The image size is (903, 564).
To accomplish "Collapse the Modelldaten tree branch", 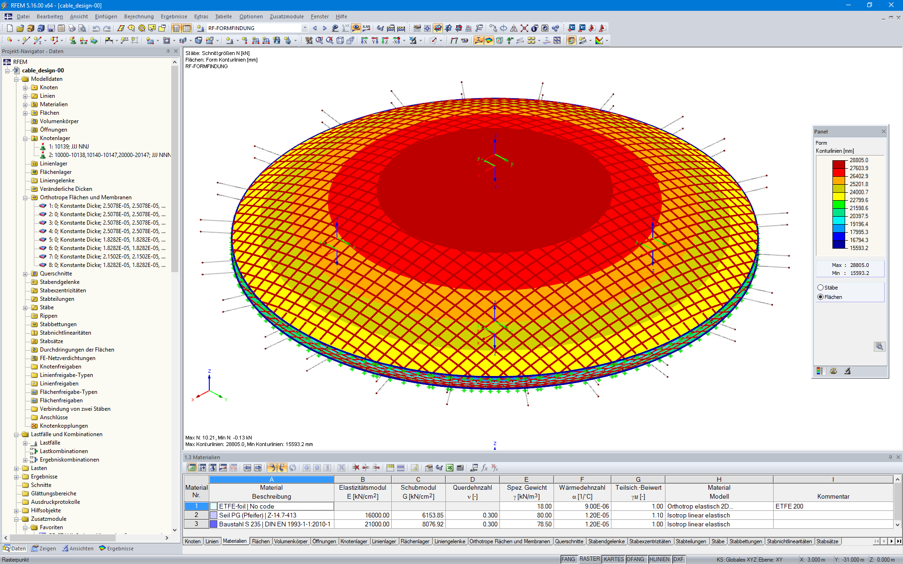I will (x=16, y=79).
